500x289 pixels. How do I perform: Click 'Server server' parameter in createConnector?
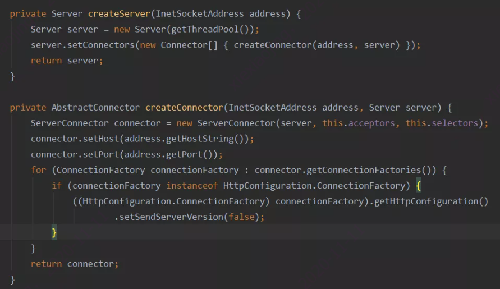pyautogui.click(x=403, y=108)
